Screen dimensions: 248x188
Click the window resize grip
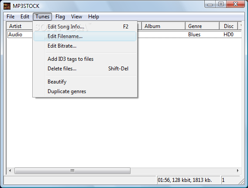coord(242,181)
